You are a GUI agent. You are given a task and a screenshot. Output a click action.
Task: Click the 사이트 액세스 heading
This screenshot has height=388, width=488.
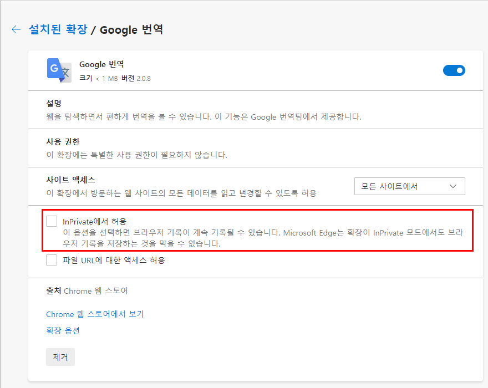70,180
